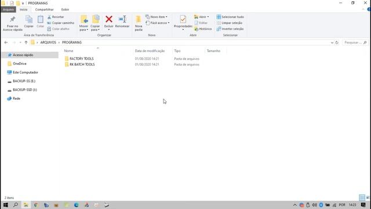This screenshot has width=371, height=209.
Task: Collapse the ribbon with the chevron
Action: coord(363,9)
